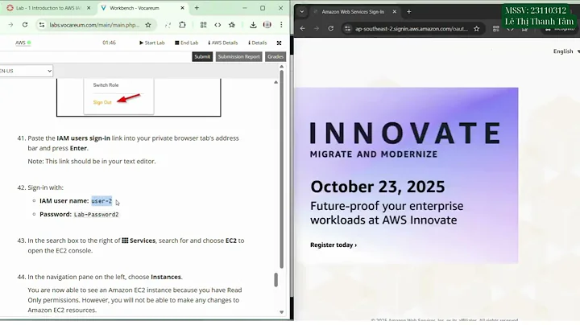Toggle fullscreen icon next to Details
Screen dimensions: 580x325
point(279,43)
